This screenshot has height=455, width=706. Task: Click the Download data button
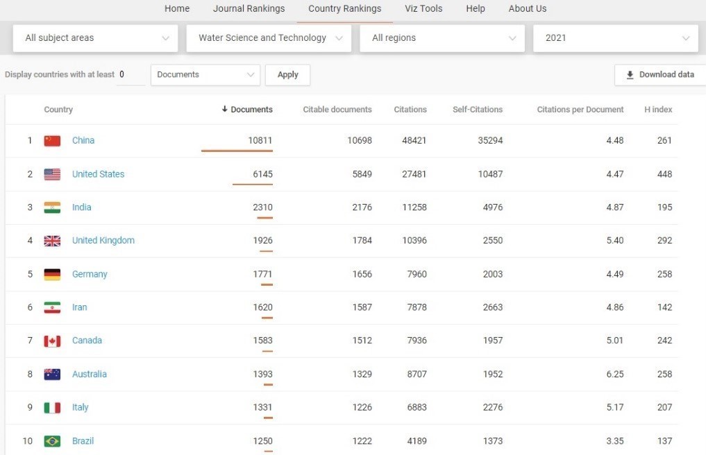click(659, 75)
